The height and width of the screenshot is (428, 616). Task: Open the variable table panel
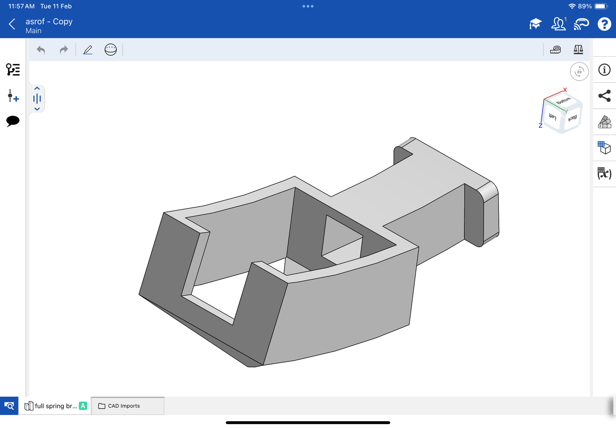[x=604, y=173]
